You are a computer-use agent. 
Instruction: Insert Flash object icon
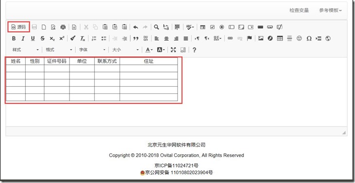[270, 38]
